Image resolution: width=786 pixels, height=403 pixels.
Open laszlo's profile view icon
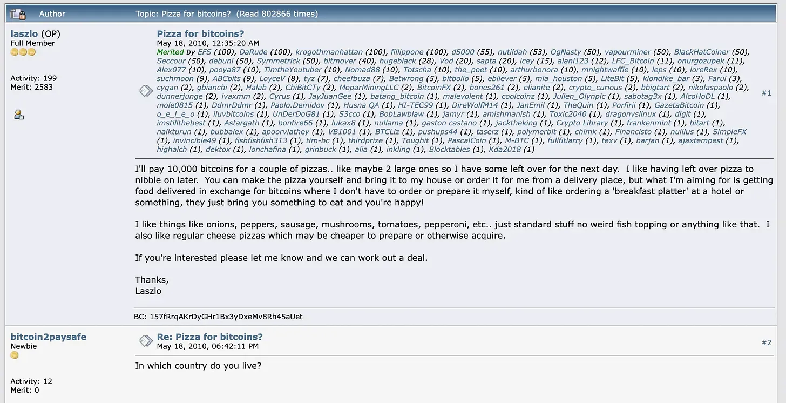[19, 115]
